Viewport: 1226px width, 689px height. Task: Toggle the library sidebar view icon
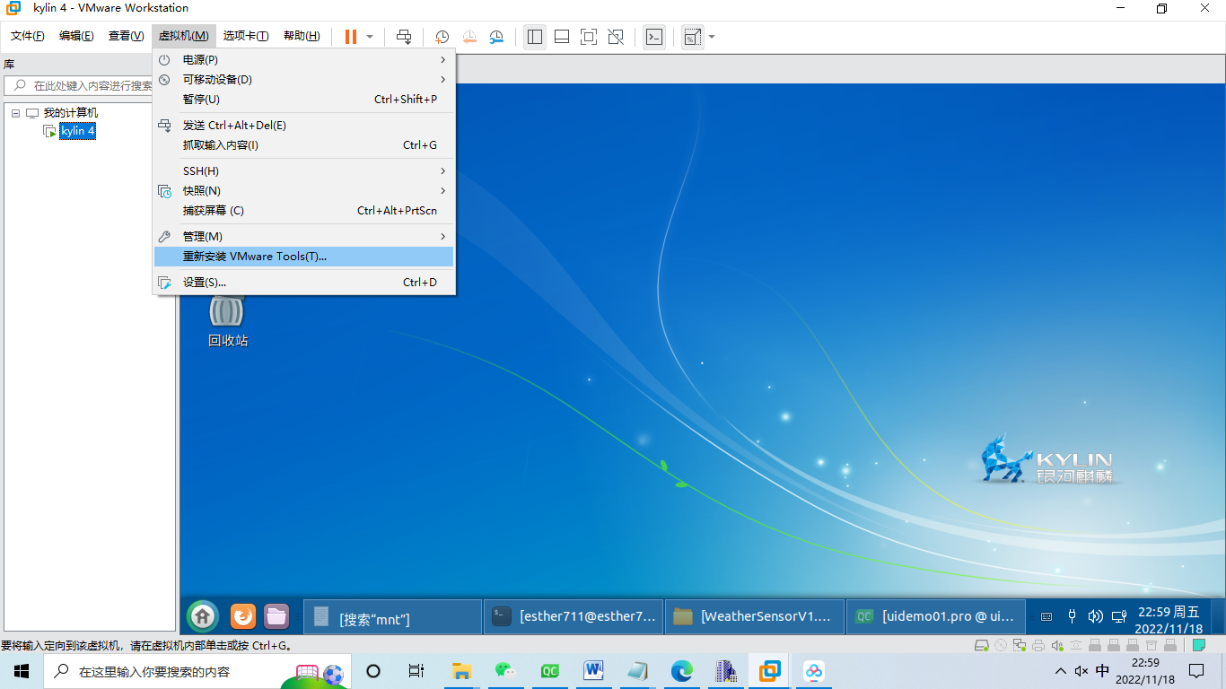coord(535,37)
